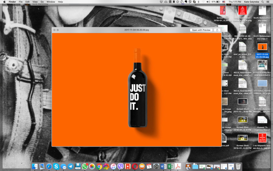Select the keep-calm-and-speak-spanish png file
This screenshot has width=273, height=171.
[x=242, y=14]
